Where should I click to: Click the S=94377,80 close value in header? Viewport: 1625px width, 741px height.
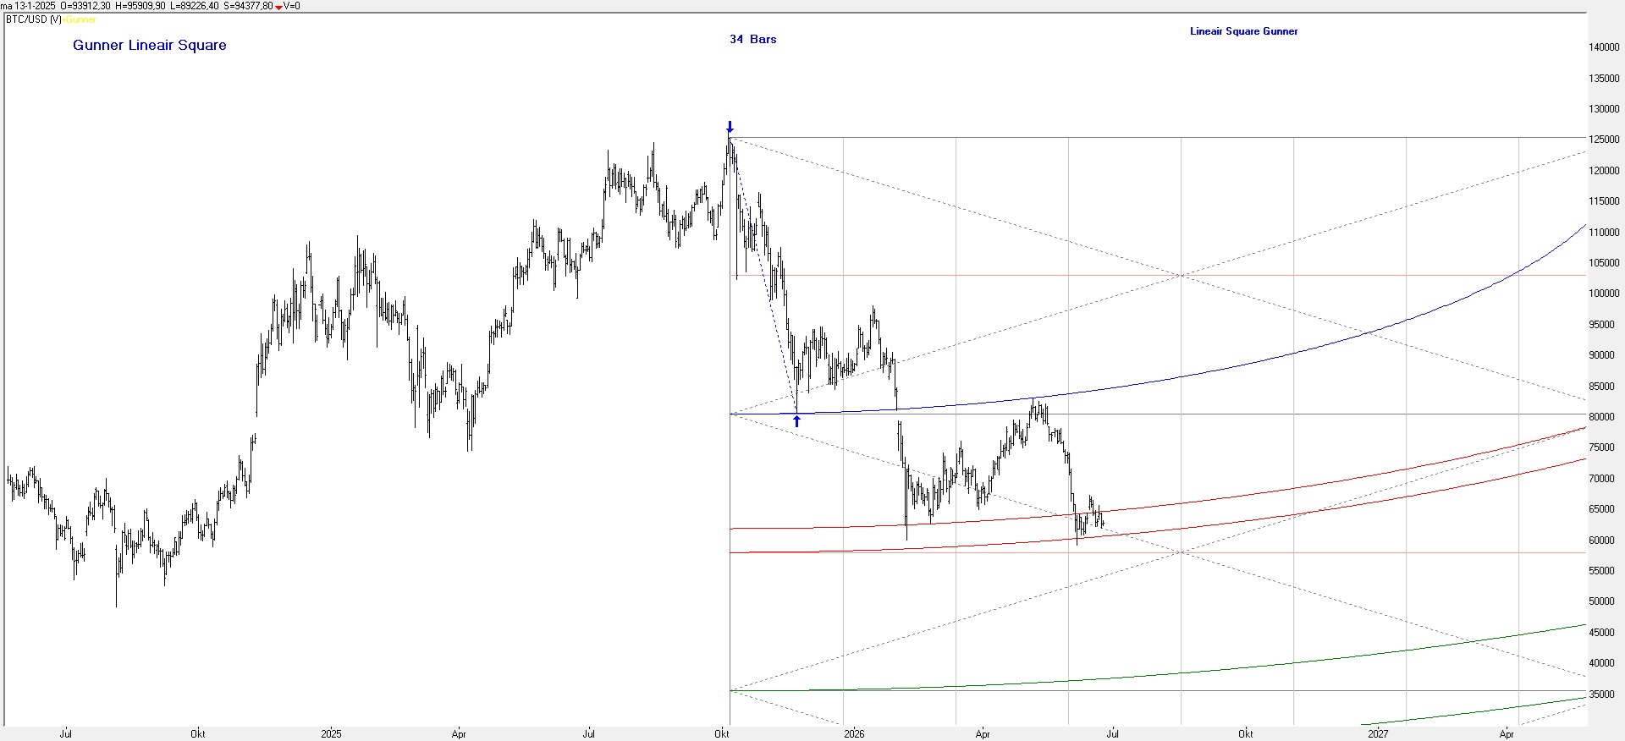248,6
